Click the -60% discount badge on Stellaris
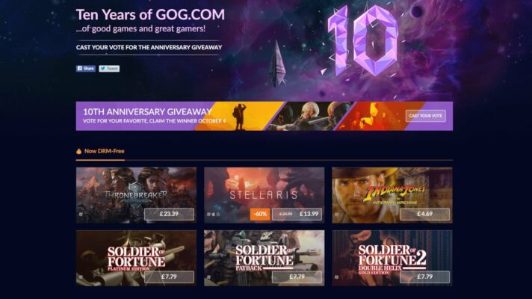The image size is (532, 299). pyautogui.click(x=260, y=214)
